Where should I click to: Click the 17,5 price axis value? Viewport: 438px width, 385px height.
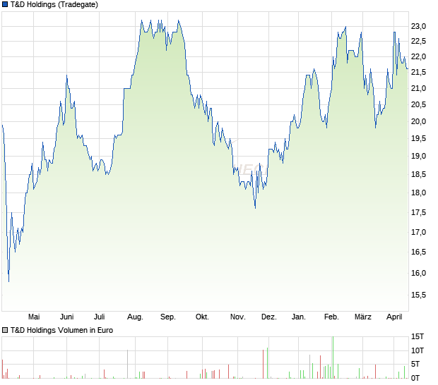point(418,212)
